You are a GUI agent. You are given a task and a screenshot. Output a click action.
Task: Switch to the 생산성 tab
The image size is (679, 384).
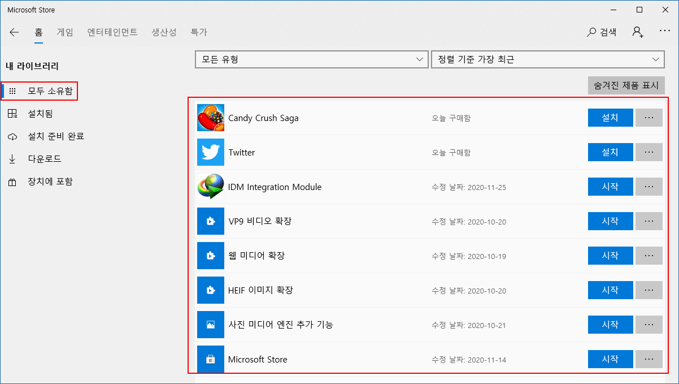coord(164,32)
